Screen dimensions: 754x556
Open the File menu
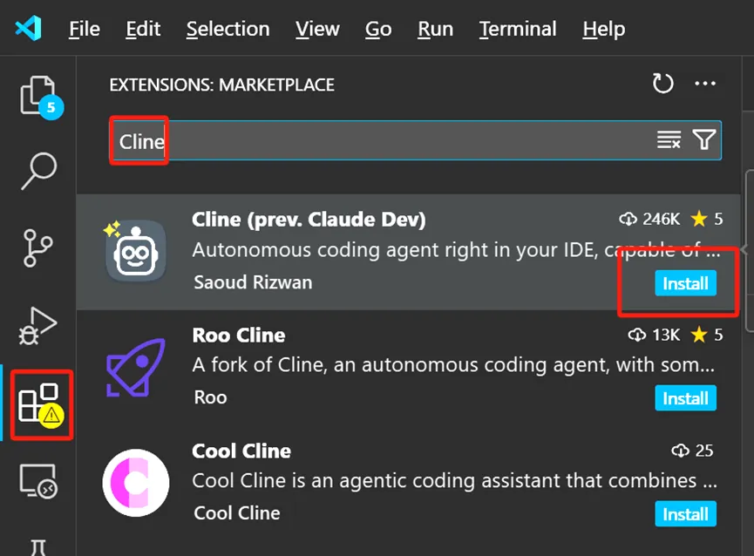pyautogui.click(x=85, y=29)
